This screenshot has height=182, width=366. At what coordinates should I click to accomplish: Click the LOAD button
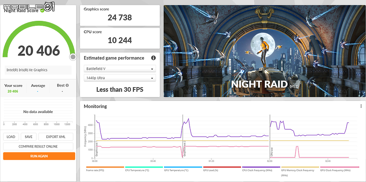point(11,137)
